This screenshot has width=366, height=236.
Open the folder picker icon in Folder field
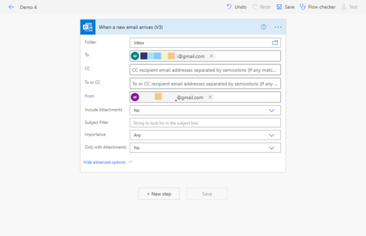[x=275, y=43]
